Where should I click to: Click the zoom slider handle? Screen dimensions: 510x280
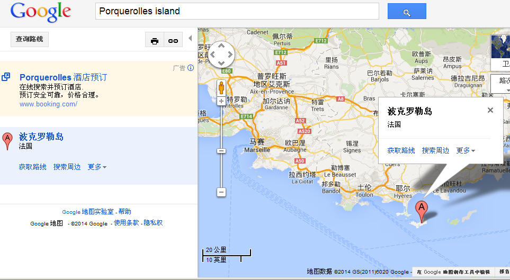point(221,151)
